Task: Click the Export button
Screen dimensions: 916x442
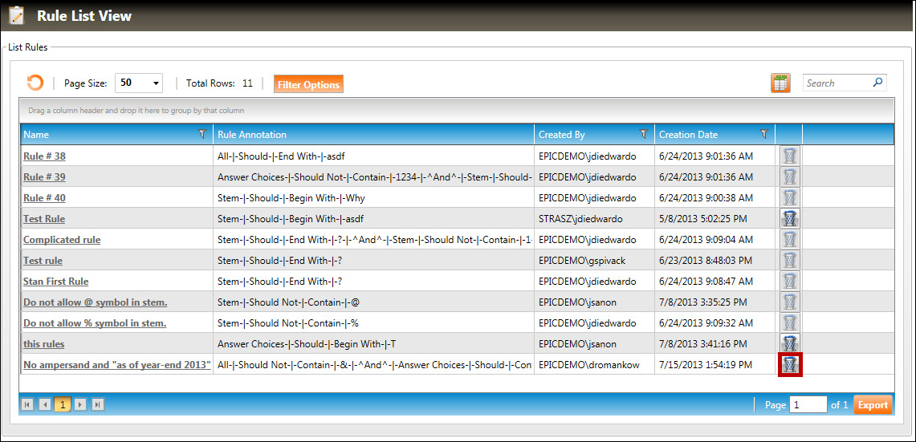Action: tap(873, 405)
